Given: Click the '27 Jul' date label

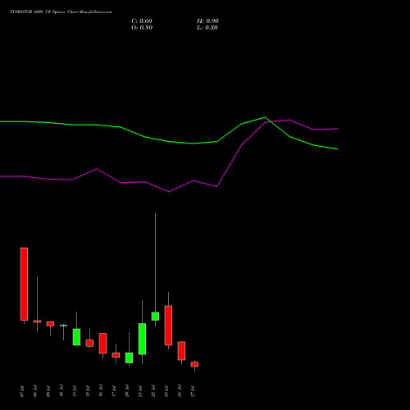Looking at the screenshot, I should click(x=193, y=391).
